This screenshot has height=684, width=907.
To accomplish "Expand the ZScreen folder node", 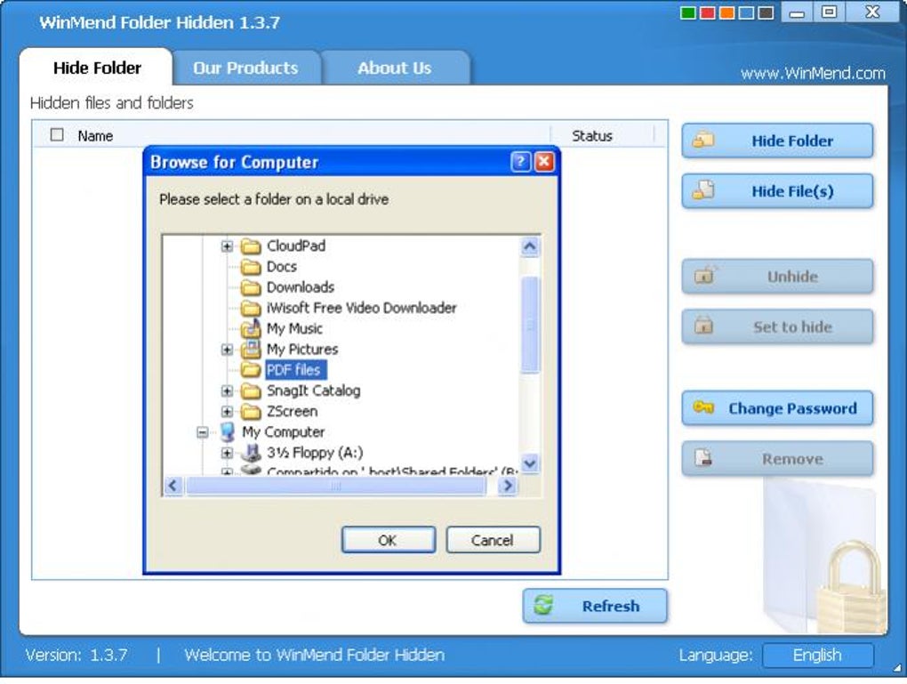I will 228,412.
